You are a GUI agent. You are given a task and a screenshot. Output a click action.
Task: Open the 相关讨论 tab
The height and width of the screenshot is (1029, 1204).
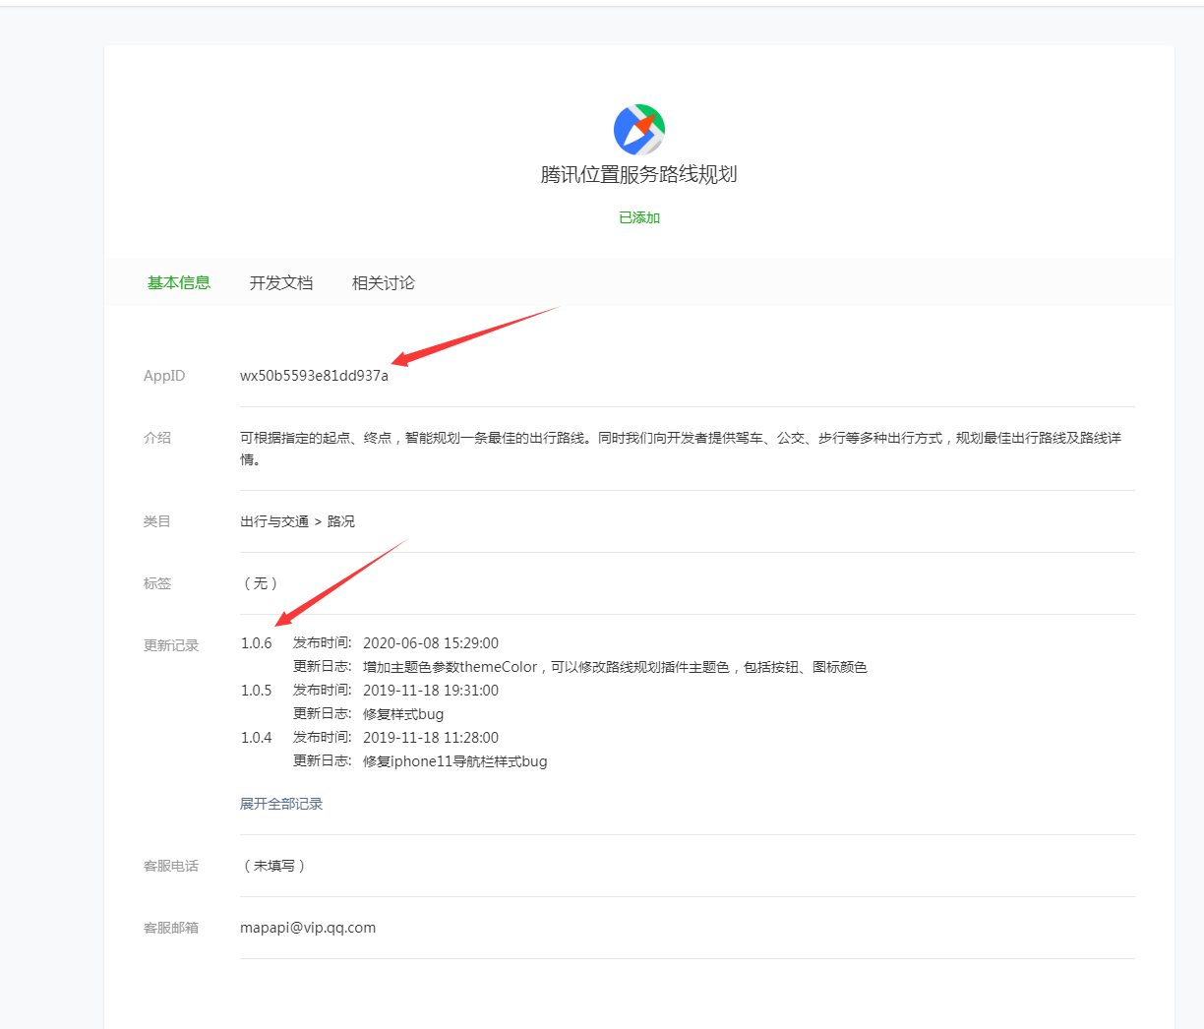tap(384, 282)
